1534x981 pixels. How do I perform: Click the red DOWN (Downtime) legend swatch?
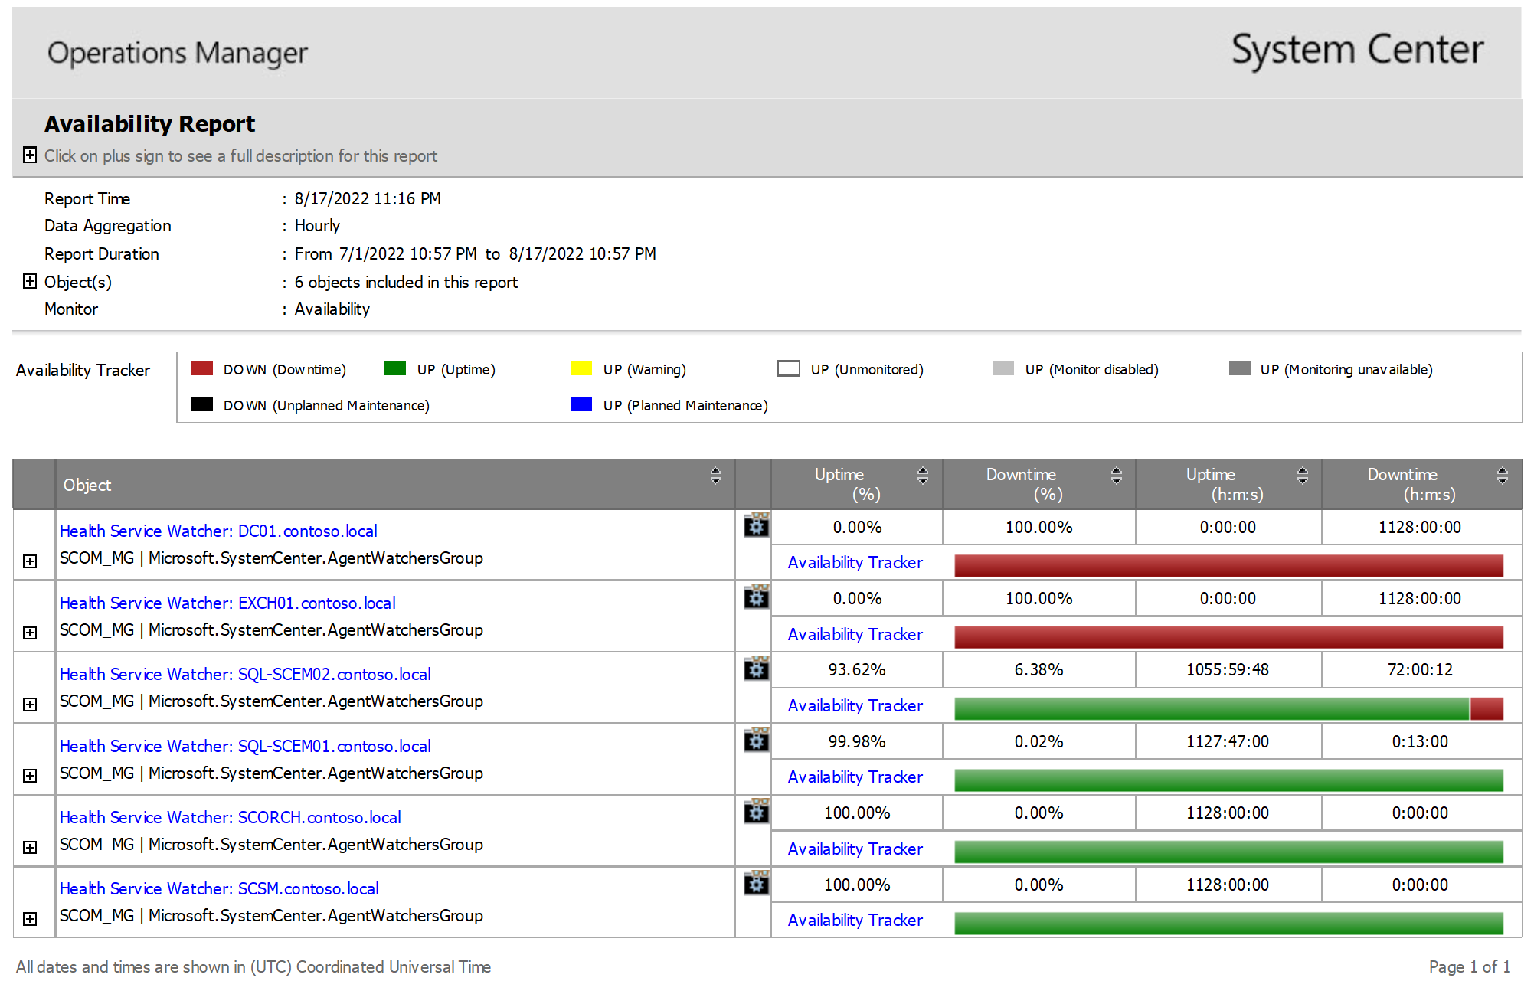pos(202,368)
